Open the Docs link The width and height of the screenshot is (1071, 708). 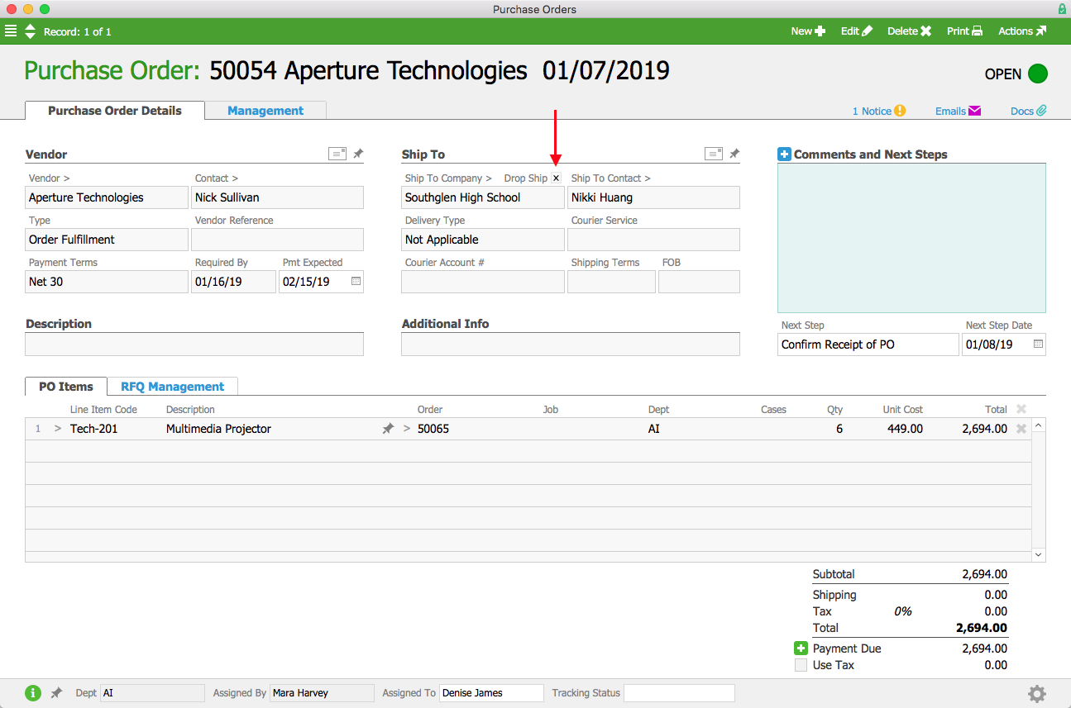tap(1029, 111)
